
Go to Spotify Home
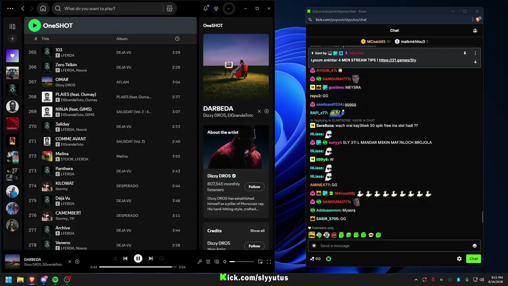tap(43, 8)
